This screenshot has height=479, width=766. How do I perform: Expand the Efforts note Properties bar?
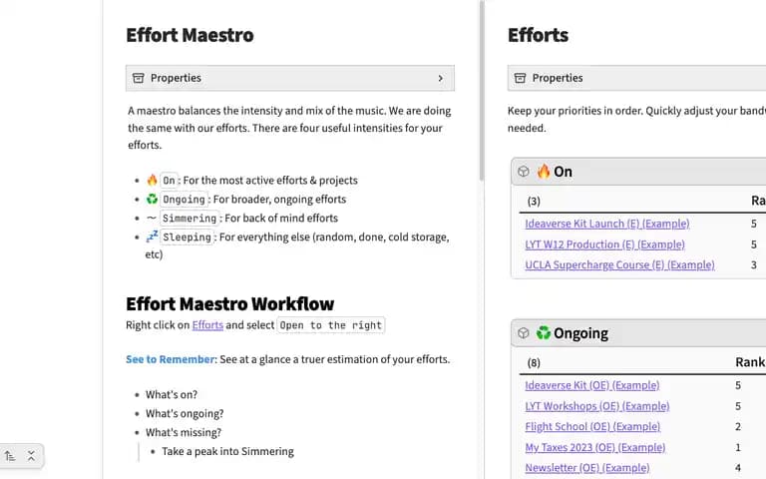pos(636,78)
